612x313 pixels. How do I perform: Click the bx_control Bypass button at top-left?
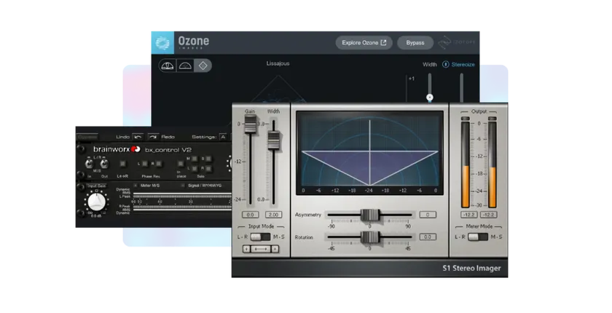click(x=87, y=137)
